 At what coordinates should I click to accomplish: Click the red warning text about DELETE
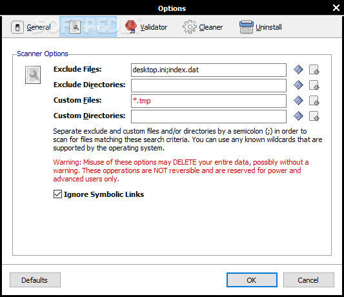pos(181,170)
